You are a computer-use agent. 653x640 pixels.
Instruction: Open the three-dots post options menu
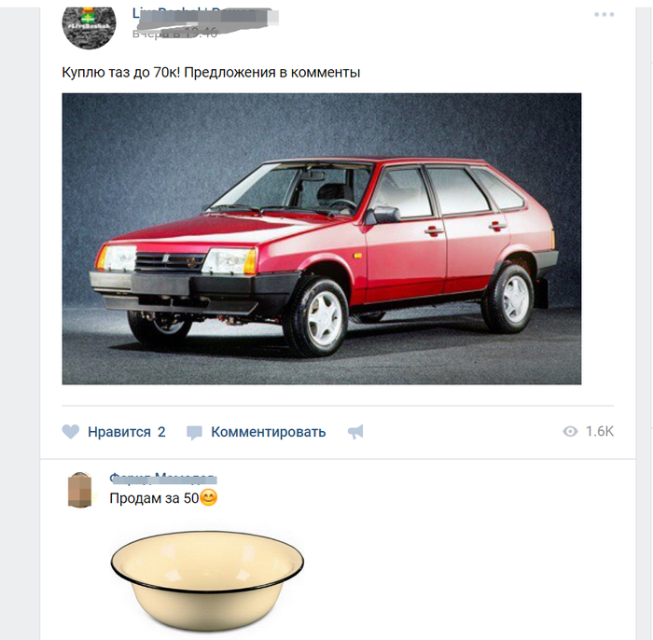(x=604, y=14)
